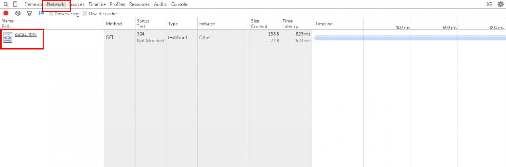The height and width of the screenshot is (167, 506).
Task: Switch to the Elements tab
Action: pyautogui.click(x=33, y=4)
